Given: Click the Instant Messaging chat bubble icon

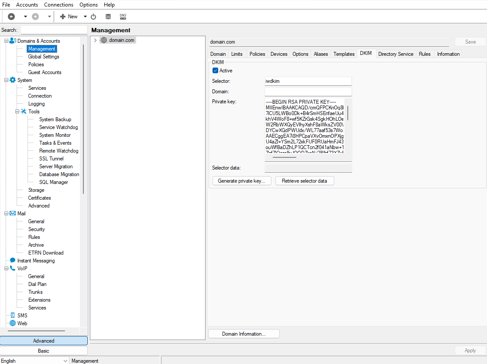Looking at the screenshot, I should pos(13,260).
